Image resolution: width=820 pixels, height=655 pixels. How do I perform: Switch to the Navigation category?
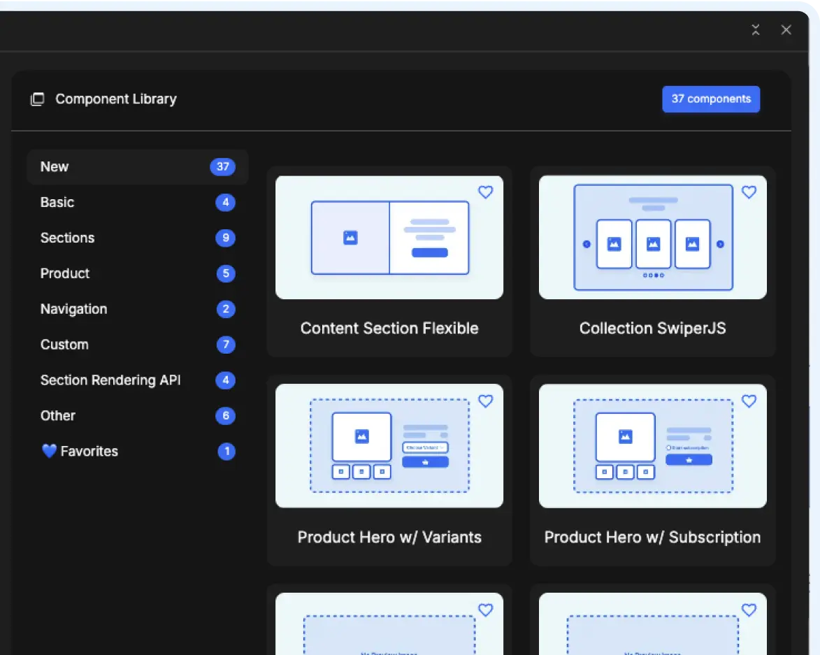138,309
